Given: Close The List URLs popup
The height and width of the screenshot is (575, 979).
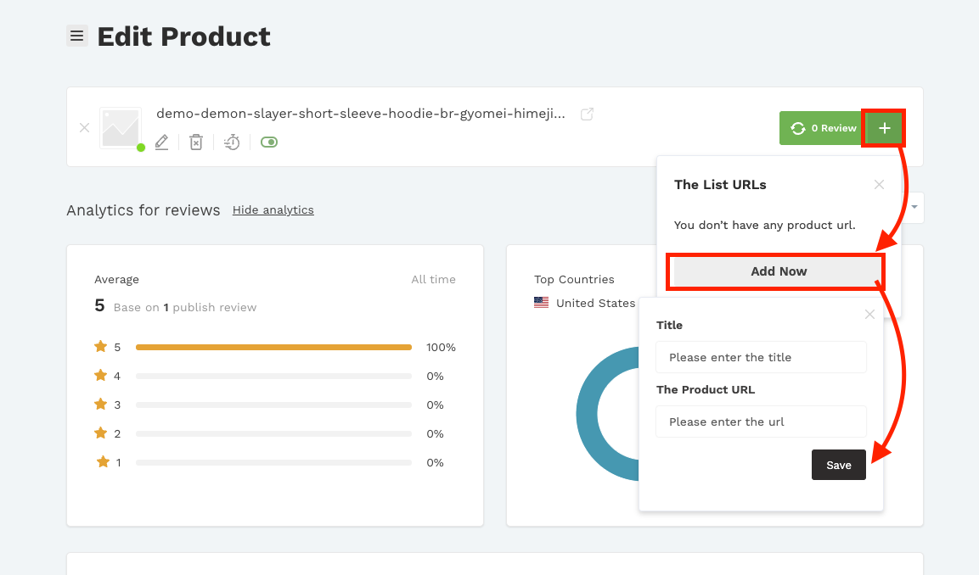Looking at the screenshot, I should point(879,185).
